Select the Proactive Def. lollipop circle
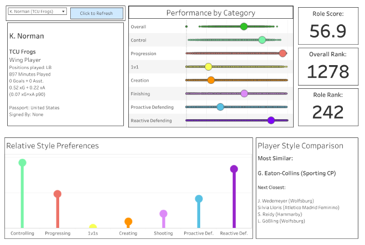Image resolution: width=365 pixels, height=245 pixels. (199, 199)
